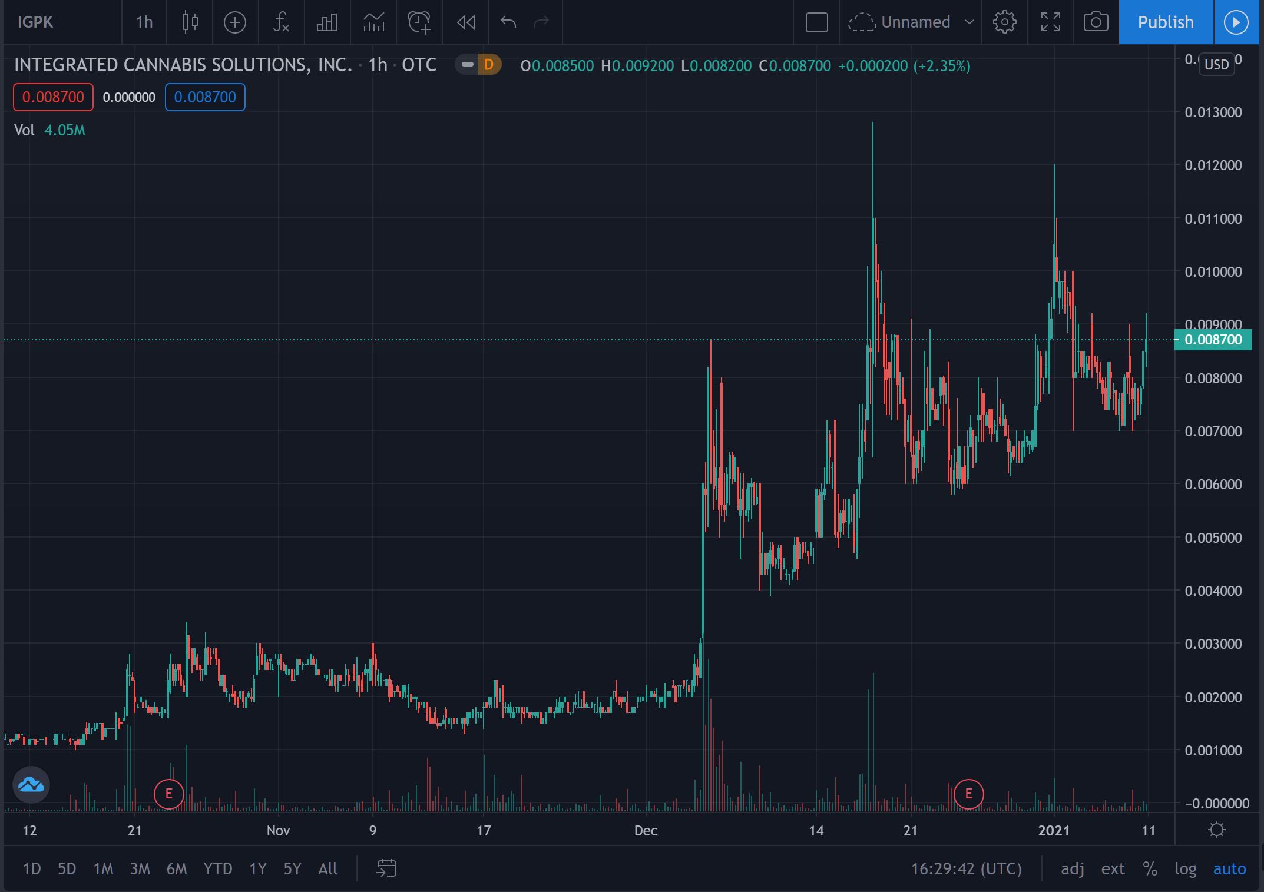
Task: Click the company name INTEGRATED CANNABIS SOLUTIONS, INC.
Action: pos(183,65)
